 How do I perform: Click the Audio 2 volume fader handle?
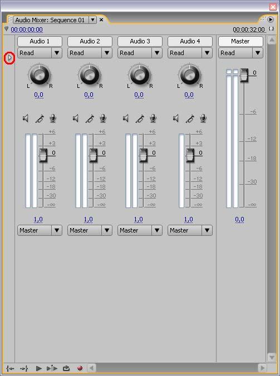coord(93,155)
